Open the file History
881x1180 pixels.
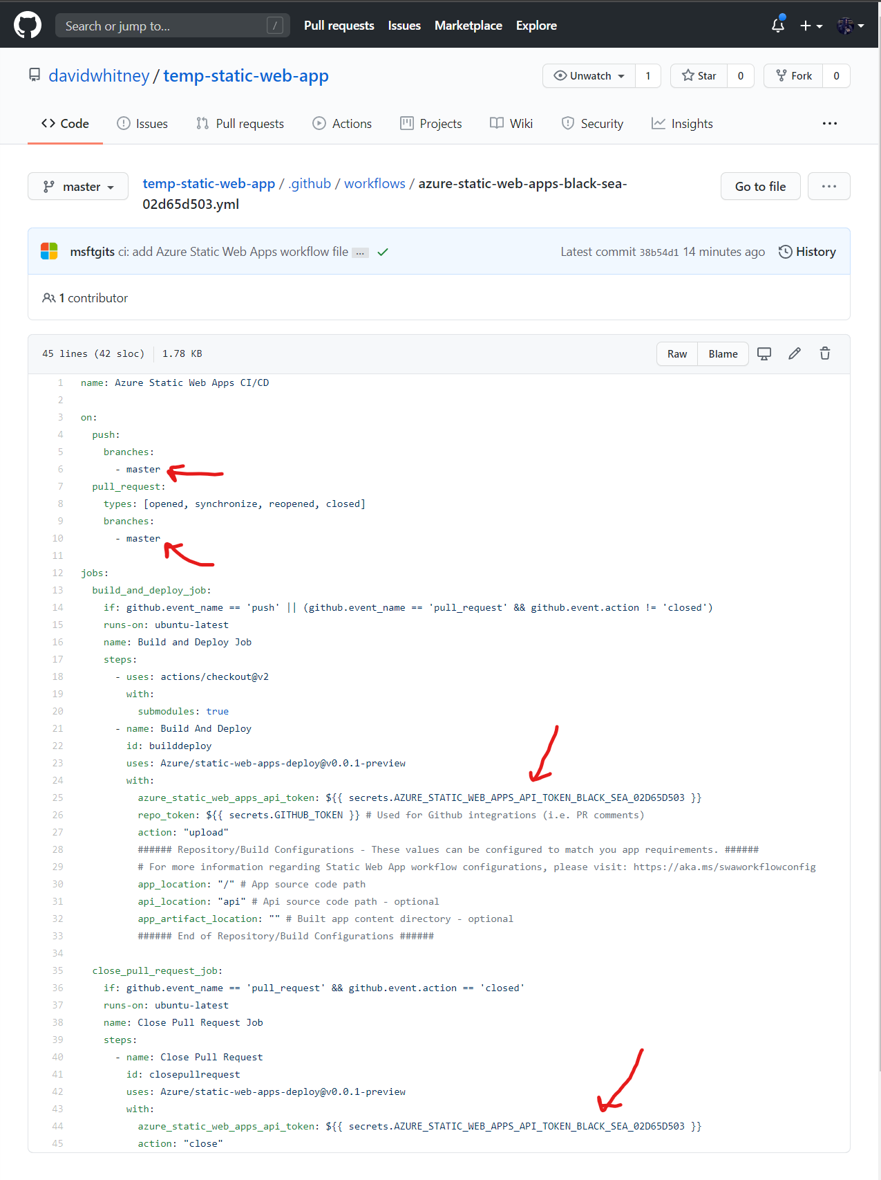click(807, 252)
